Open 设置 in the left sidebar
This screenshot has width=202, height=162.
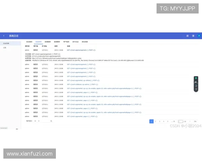5,48
